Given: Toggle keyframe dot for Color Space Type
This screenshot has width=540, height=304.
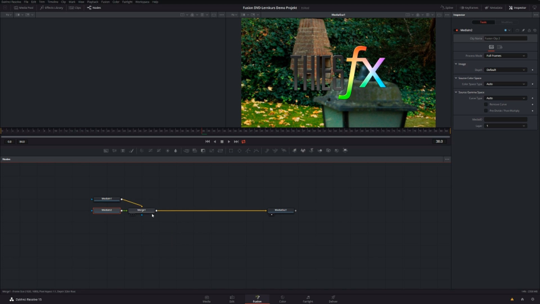Looking at the screenshot, I should pyautogui.click(x=532, y=84).
